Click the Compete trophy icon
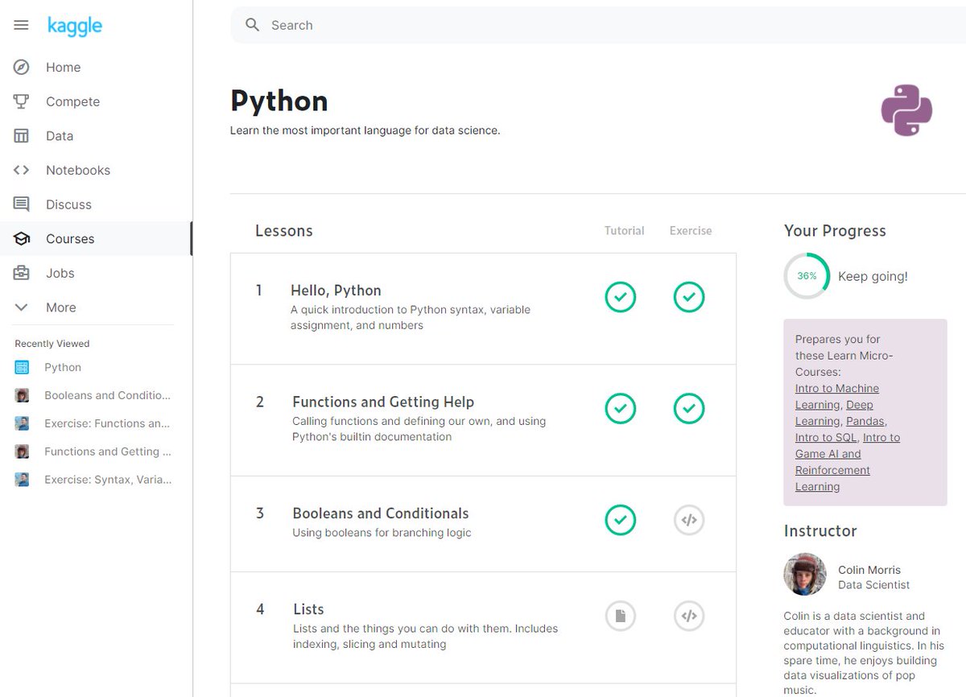 click(22, 101)
